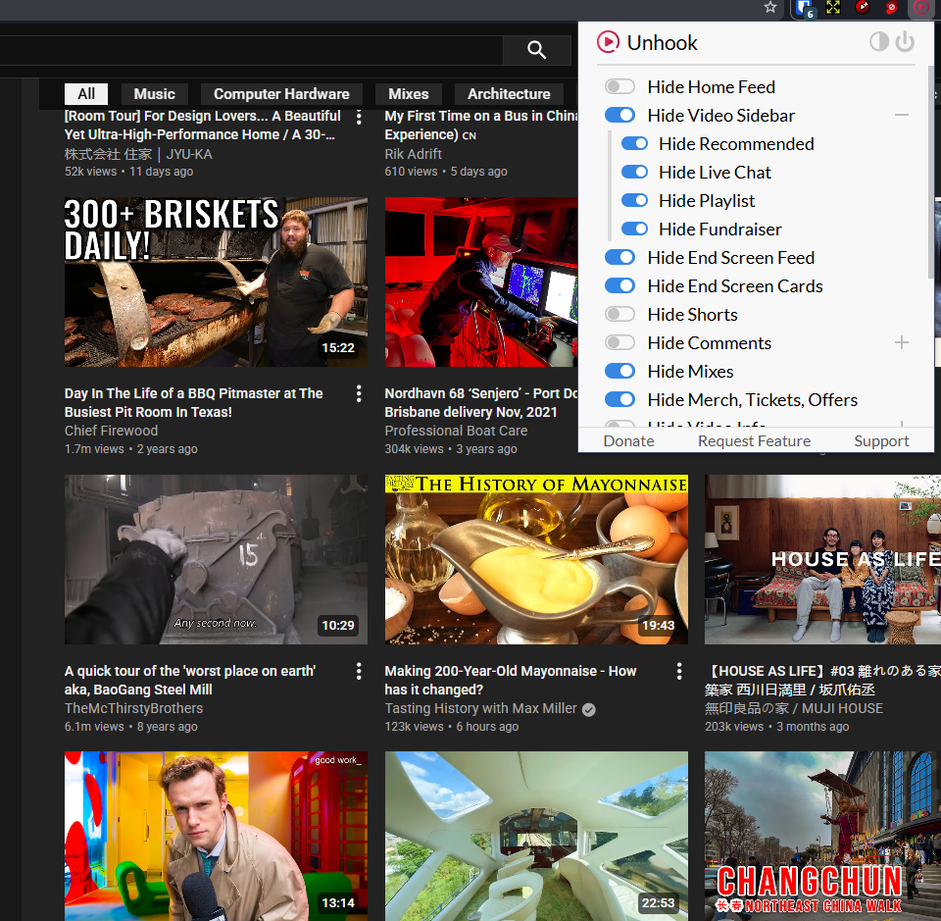Viewport: 941px width, 921px height.
Task: Click the Unhook logo in popup header
Action: pos(608,42)
